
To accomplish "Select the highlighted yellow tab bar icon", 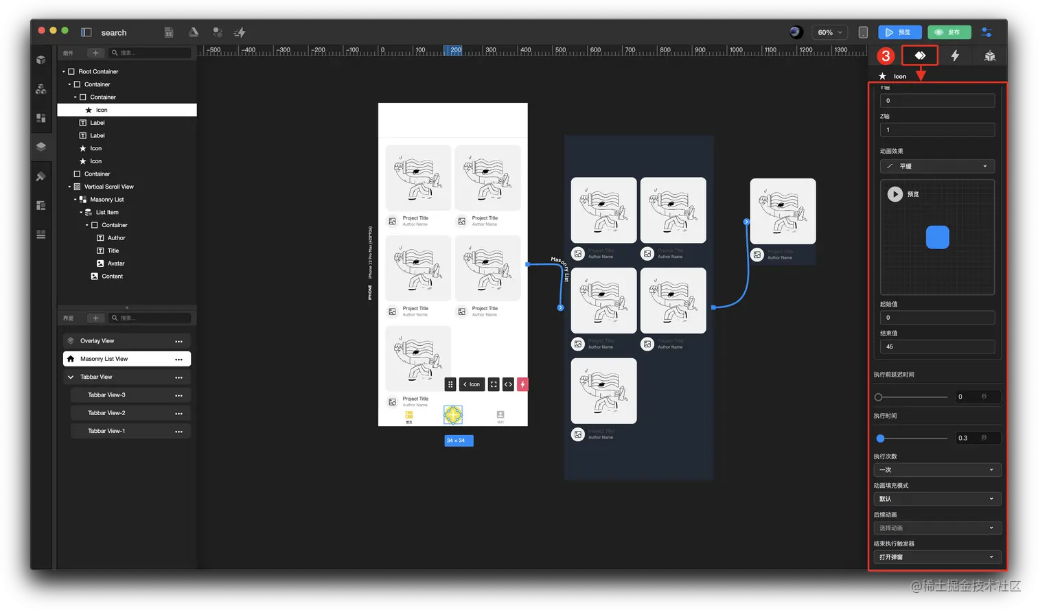I will [x=453, y=414].
